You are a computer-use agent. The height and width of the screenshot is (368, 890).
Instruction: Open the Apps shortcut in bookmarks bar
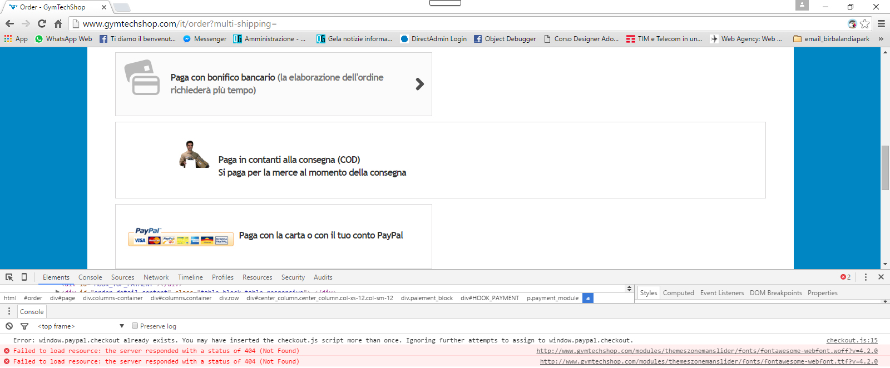(x=16, y=39)
